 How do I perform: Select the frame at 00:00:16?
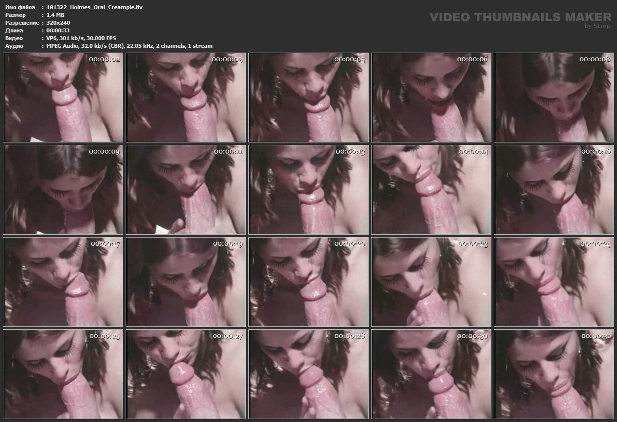(x=554, y=189)
